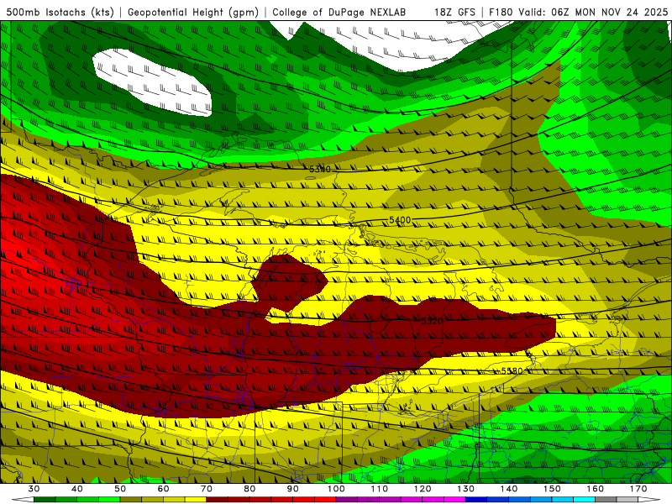Select the dark maroon swatch starting at 70

point(218,500)
